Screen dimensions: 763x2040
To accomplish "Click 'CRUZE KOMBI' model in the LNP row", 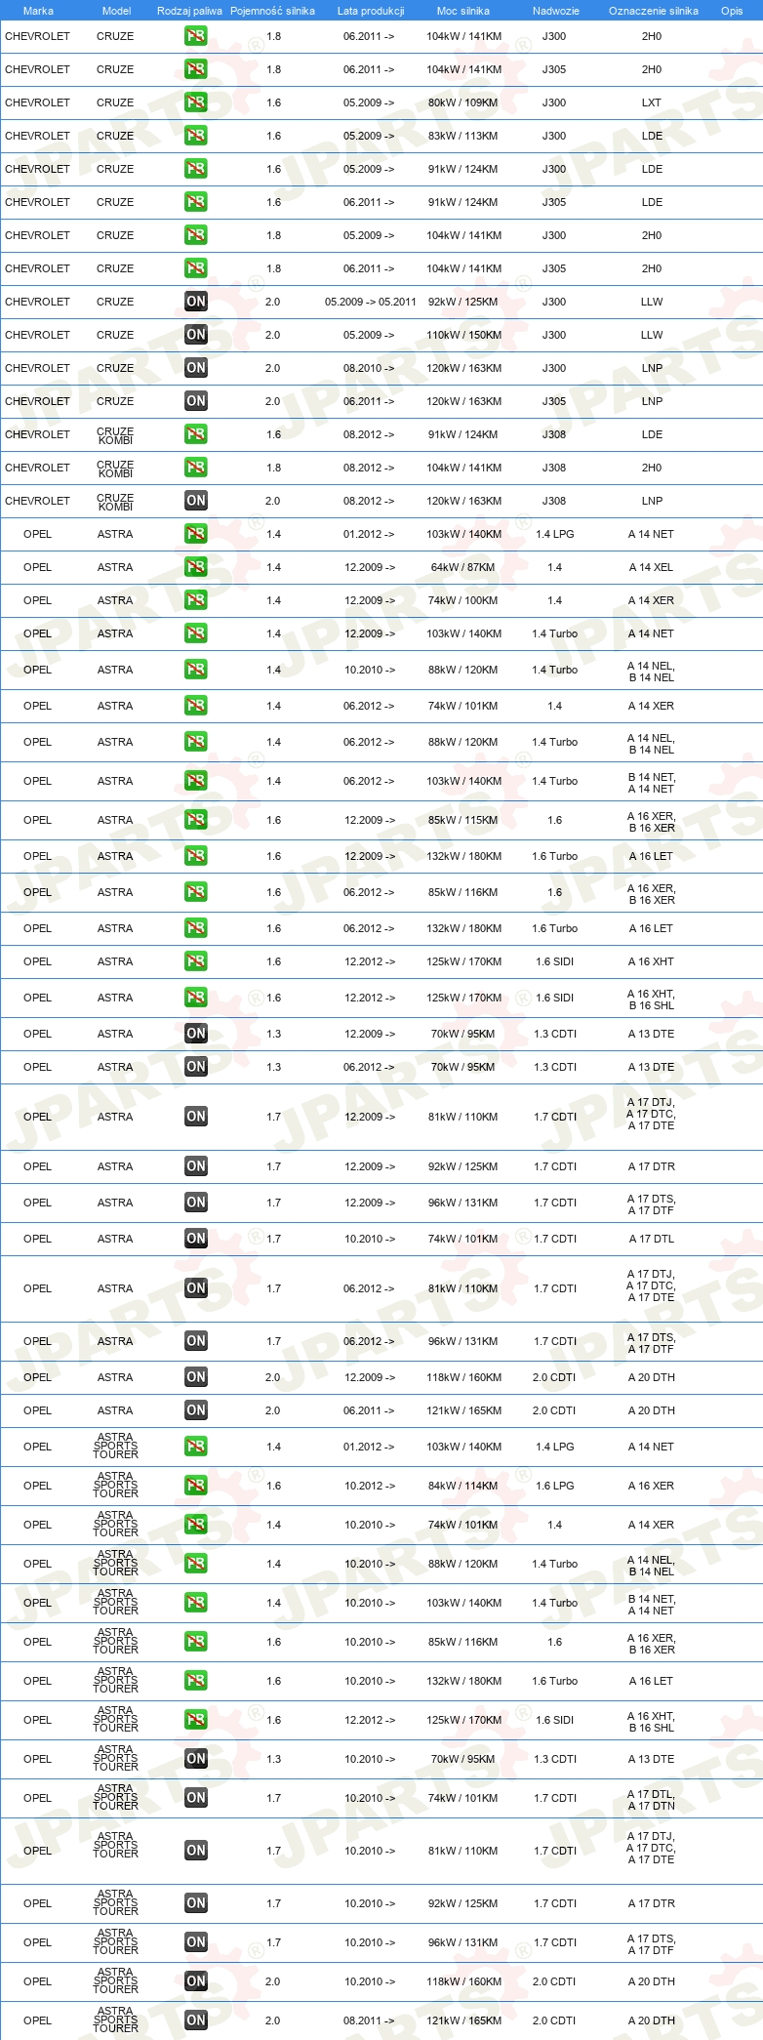I will [x=115, y=502].
